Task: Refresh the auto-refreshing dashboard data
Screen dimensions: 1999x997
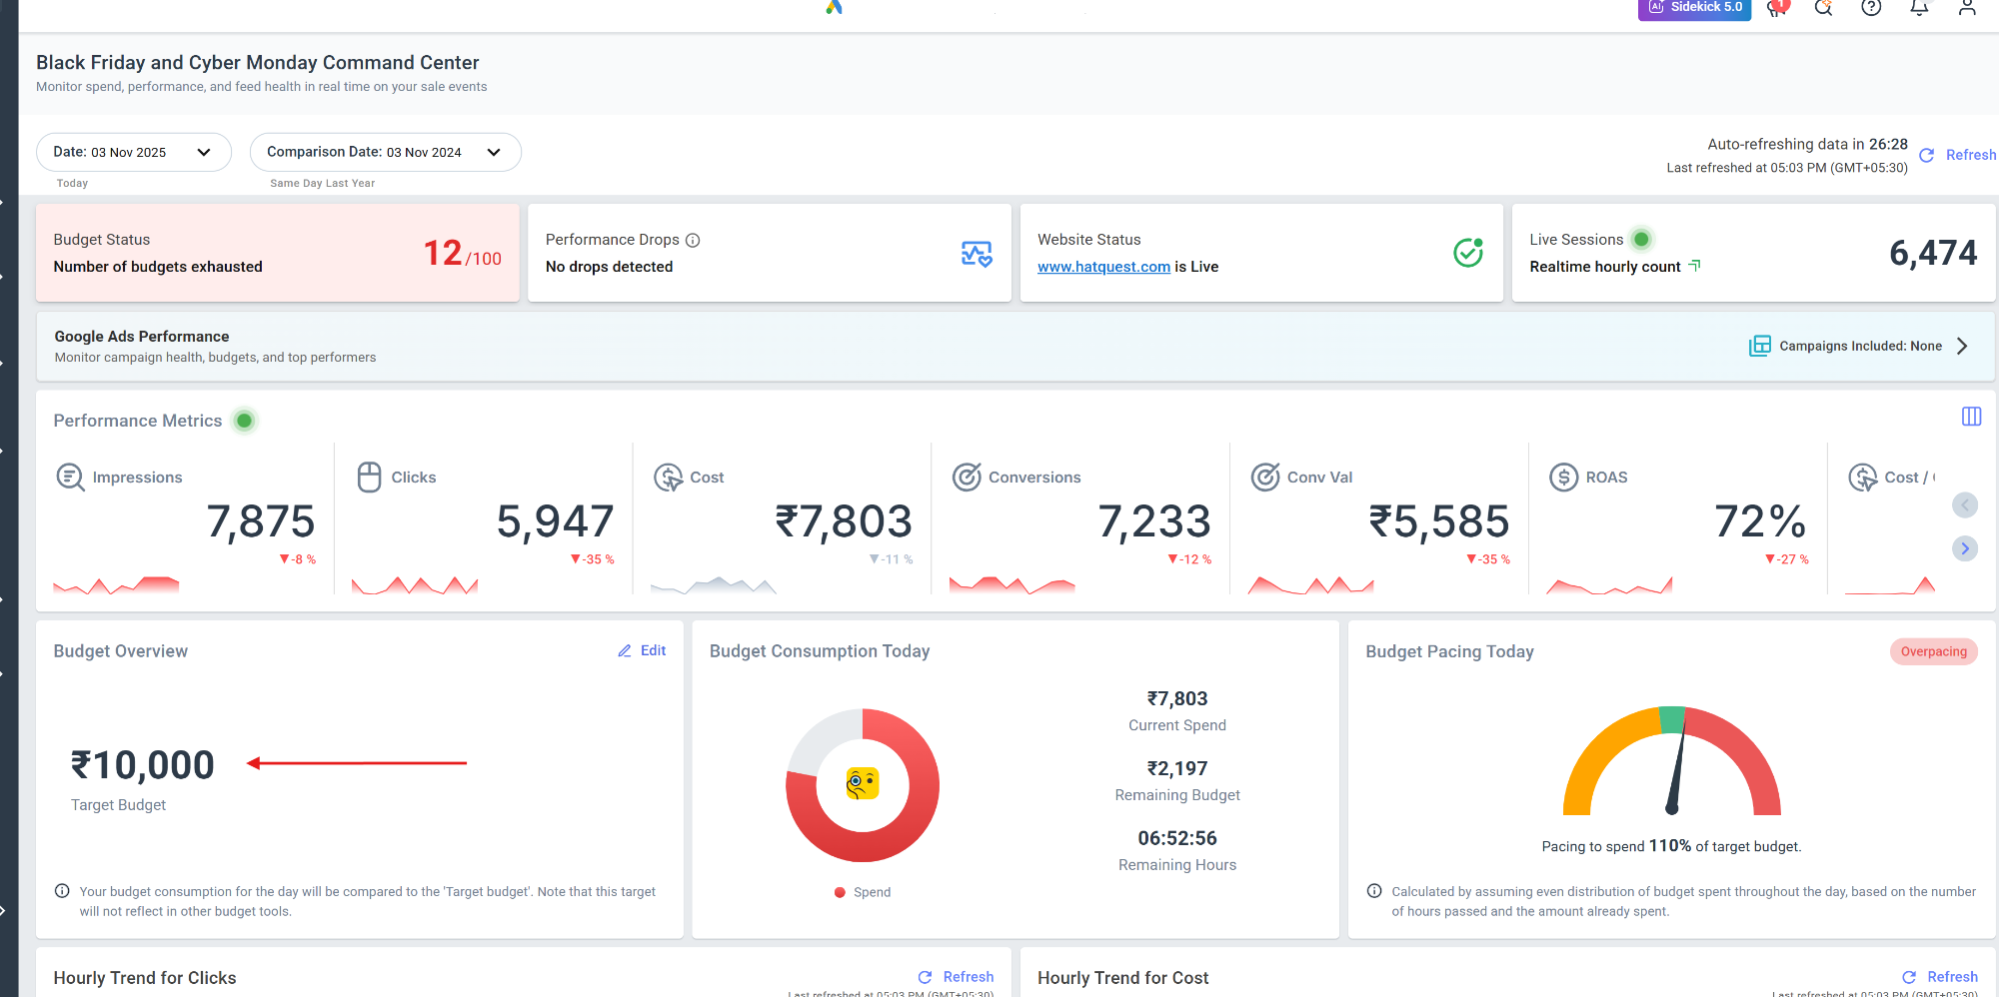Action: coord(1958,155)
